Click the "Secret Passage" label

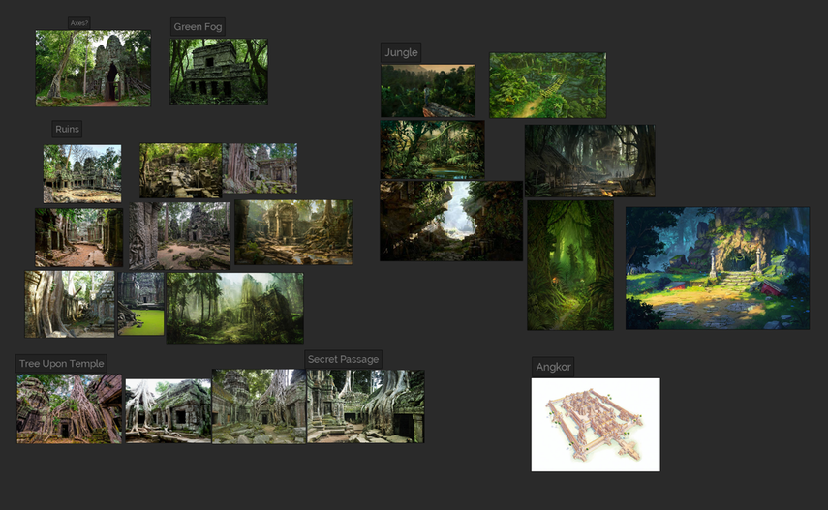(x=343, y=359)
